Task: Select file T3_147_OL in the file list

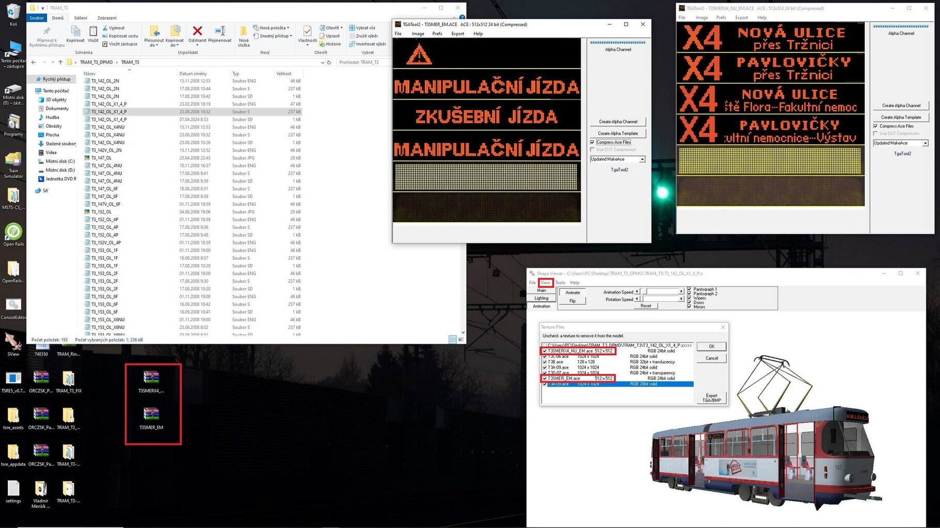Action: tap(101, 158)
